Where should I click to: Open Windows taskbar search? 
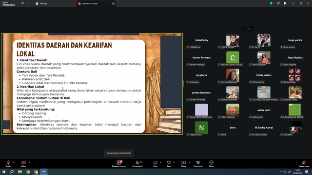coord(12,172)
